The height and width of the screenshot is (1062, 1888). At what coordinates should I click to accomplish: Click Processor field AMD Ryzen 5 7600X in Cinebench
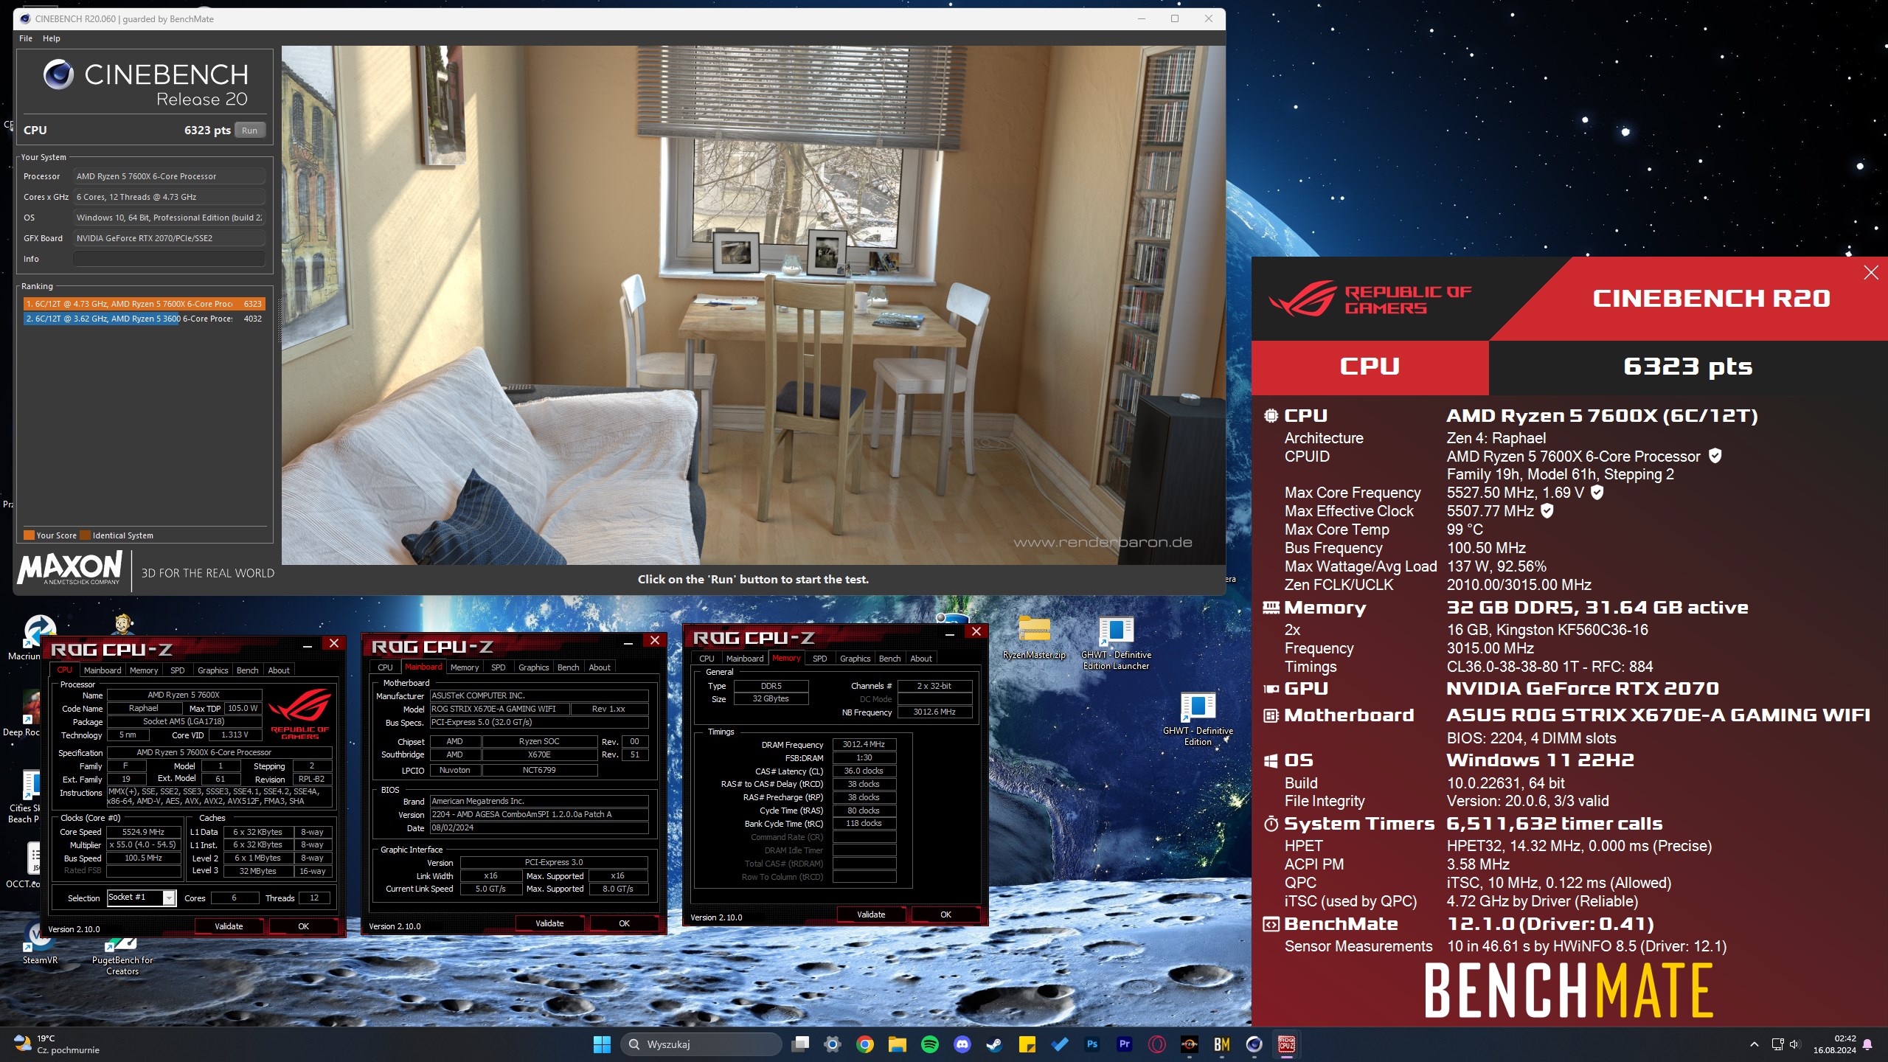click(x=169, y=176)
